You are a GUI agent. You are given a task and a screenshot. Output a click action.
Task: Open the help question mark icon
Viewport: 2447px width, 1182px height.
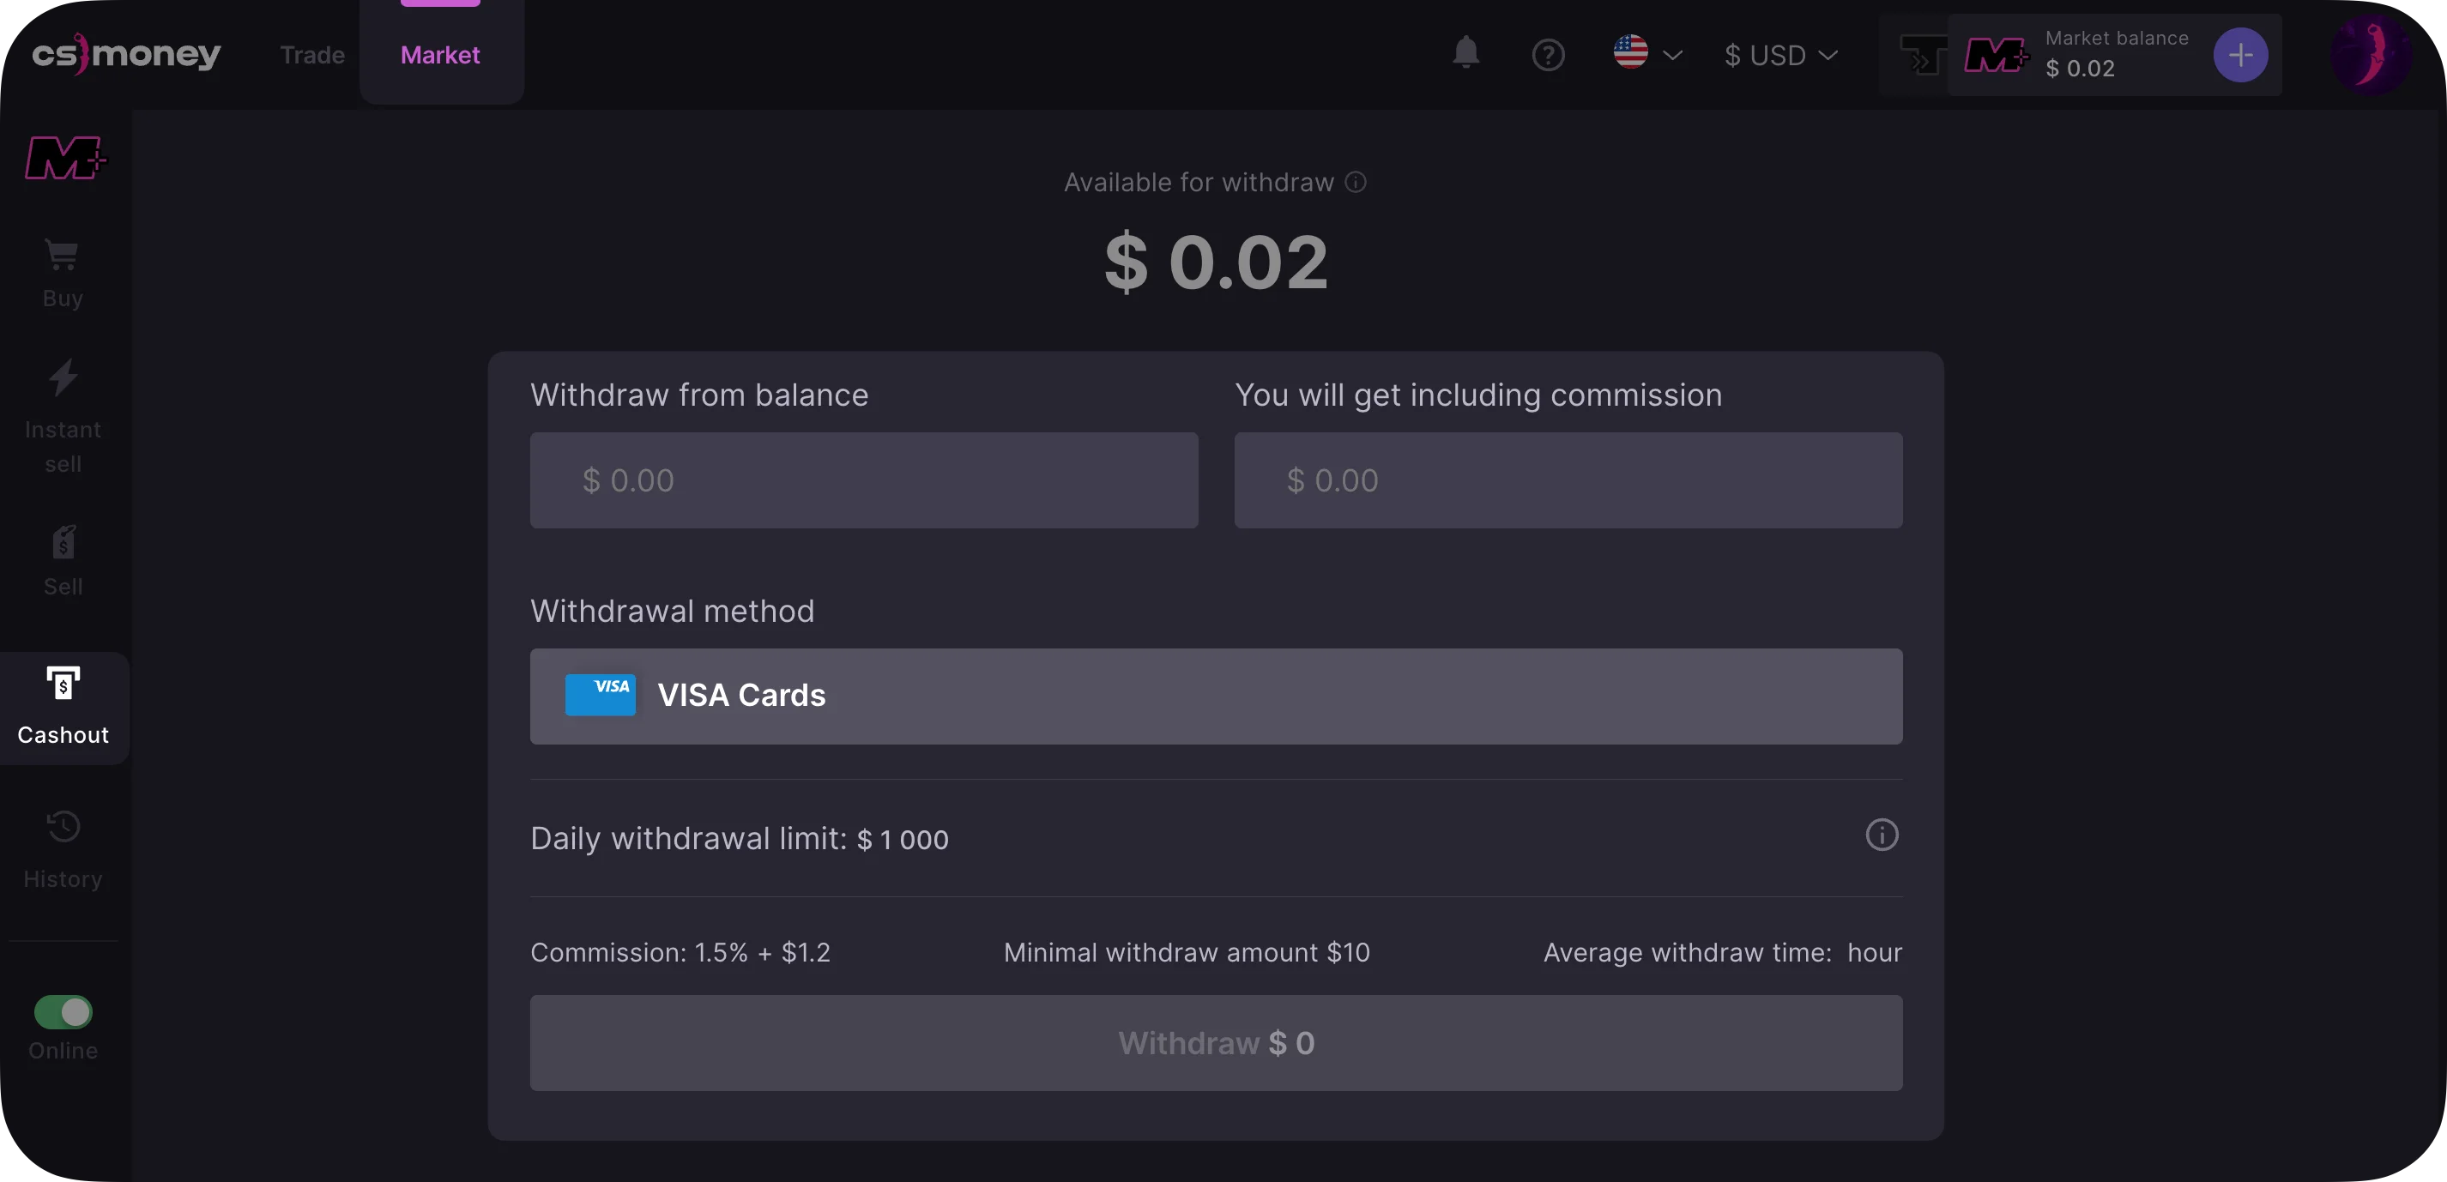[1548, 55]
